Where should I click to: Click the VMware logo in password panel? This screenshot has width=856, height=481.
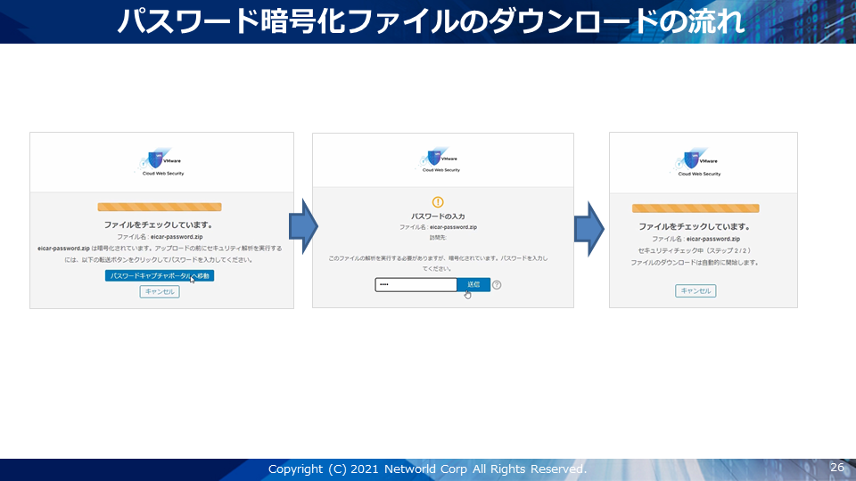tap(439, 159)
